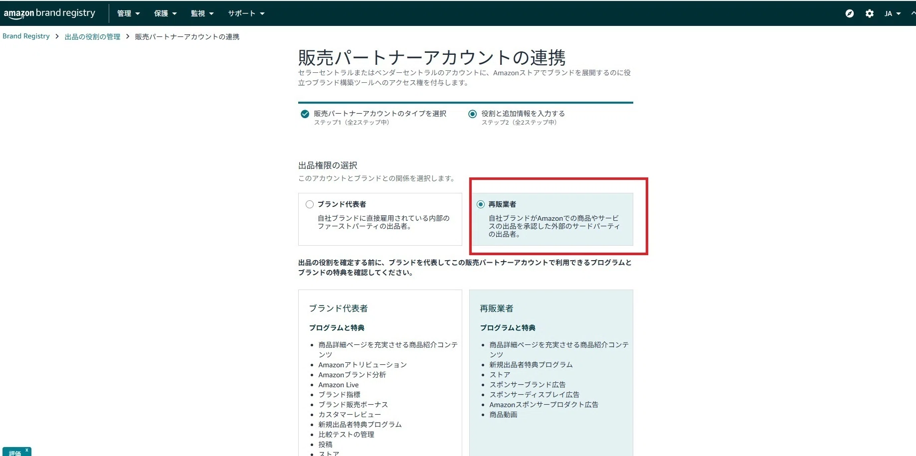Click 商品動画 list item
The width and height of the screenshot is (916, 456).
(504, 415)
